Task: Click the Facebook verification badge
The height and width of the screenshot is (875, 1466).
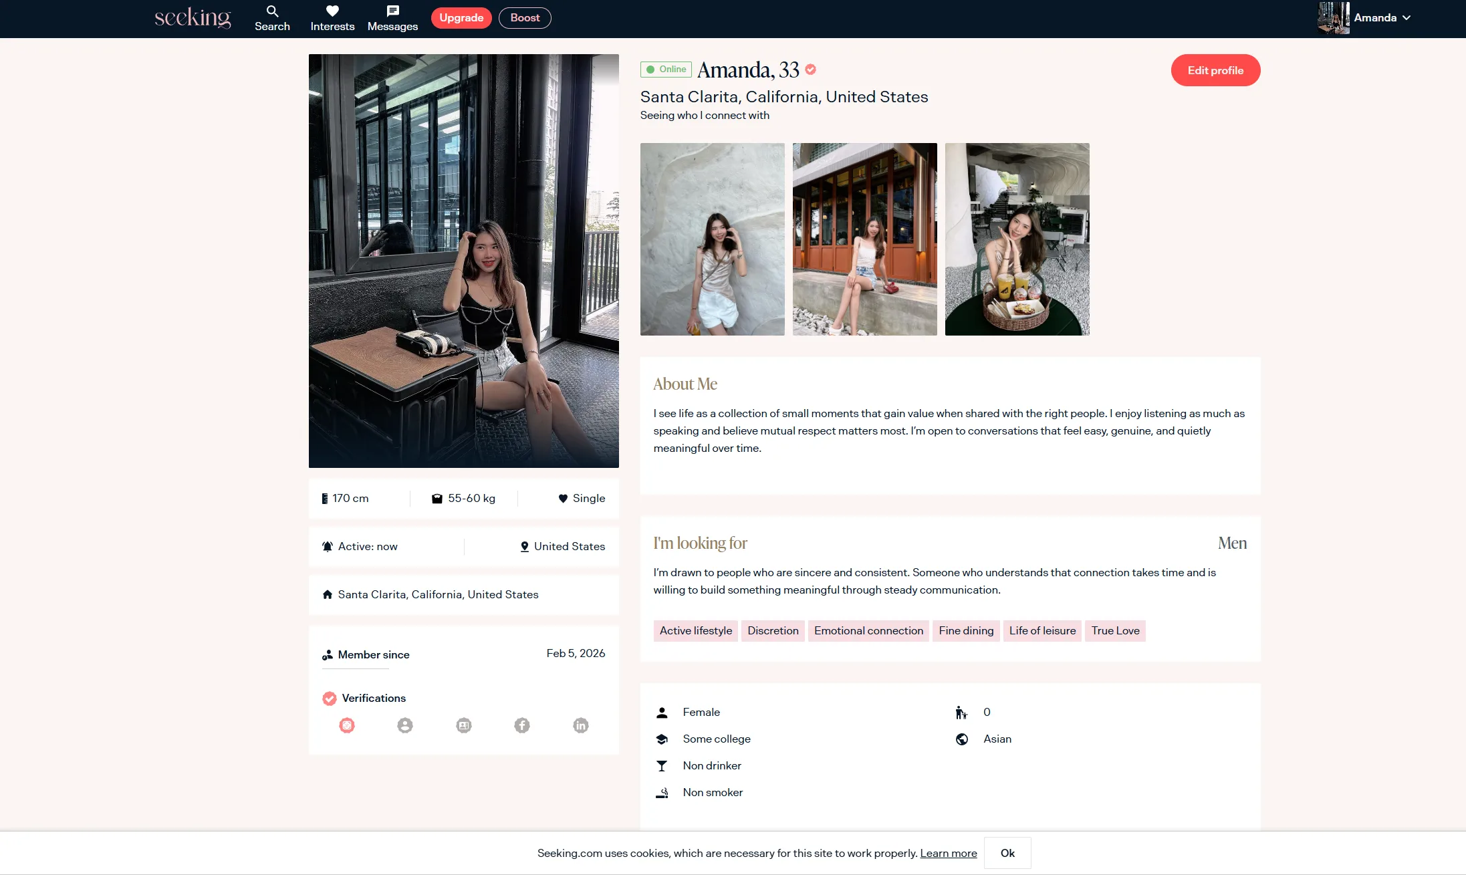Action: (x=522, y=725)
